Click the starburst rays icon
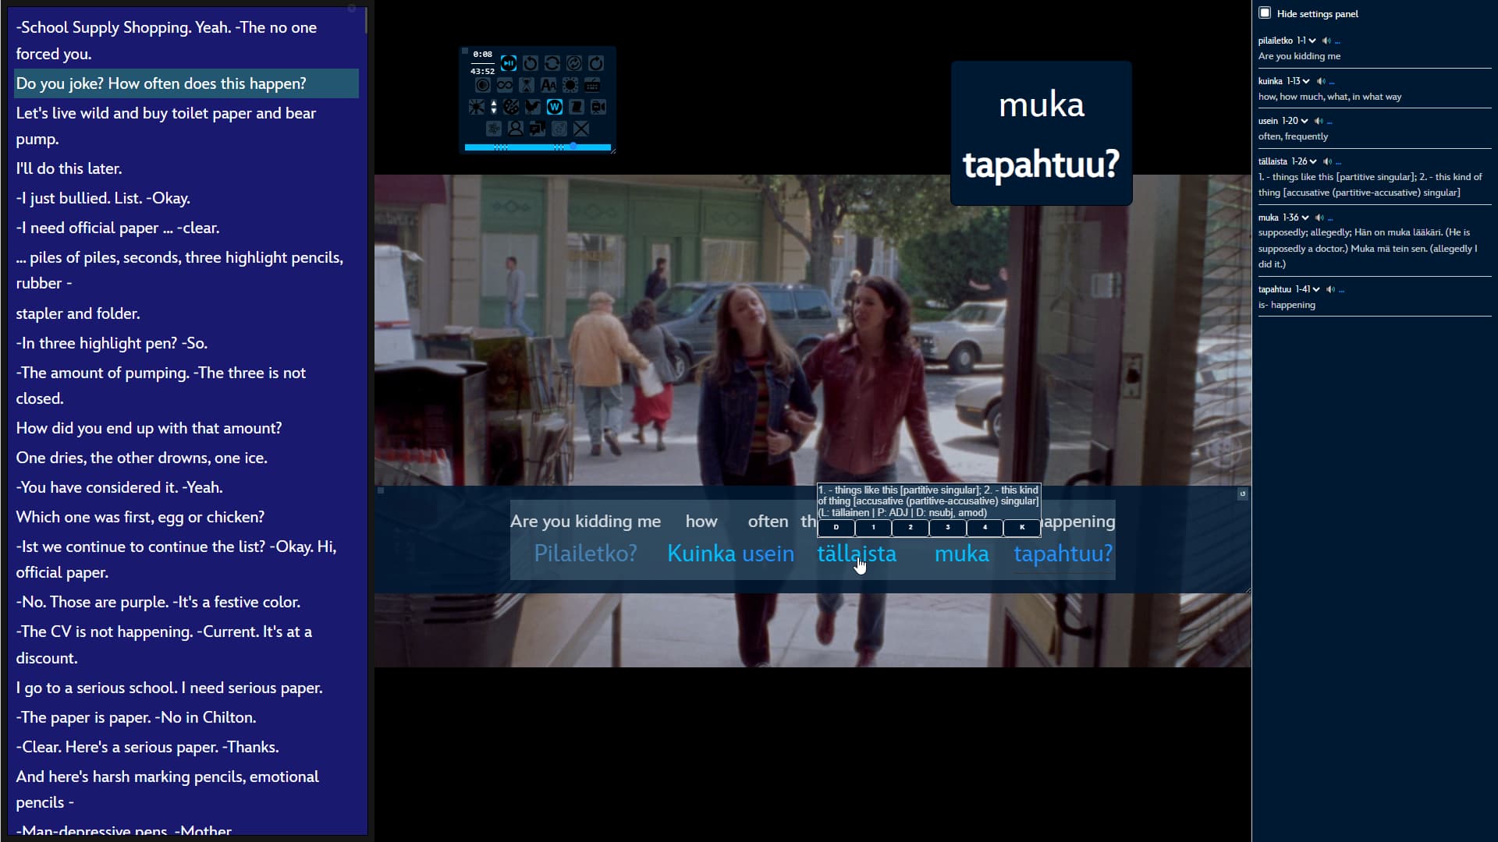 [477, 107]
